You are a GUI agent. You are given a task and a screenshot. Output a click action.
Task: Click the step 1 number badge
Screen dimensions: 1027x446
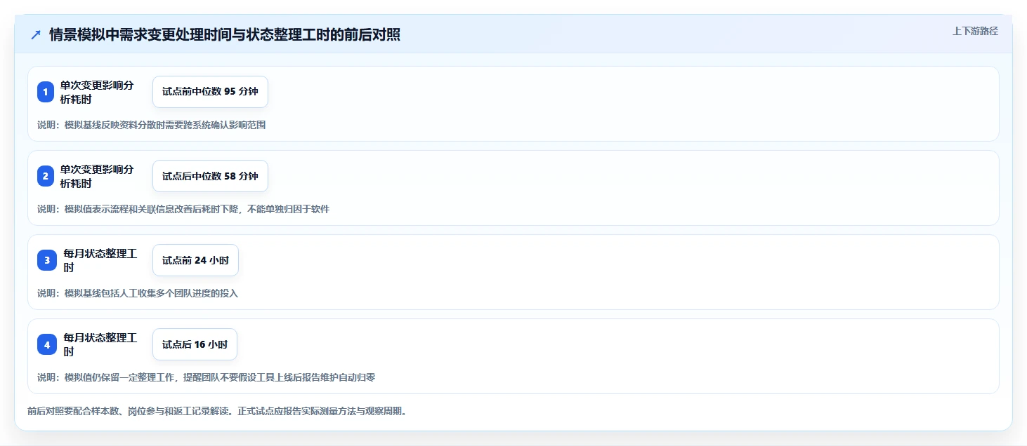[46, 92]
